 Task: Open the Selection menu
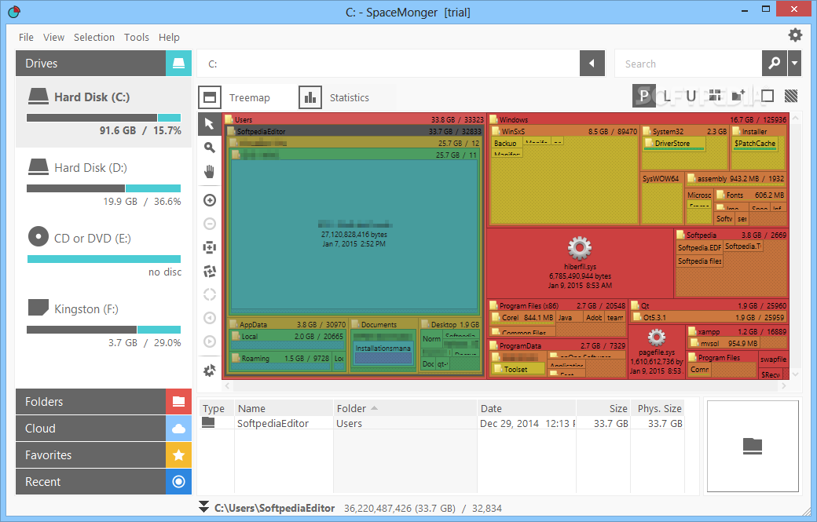94,37
